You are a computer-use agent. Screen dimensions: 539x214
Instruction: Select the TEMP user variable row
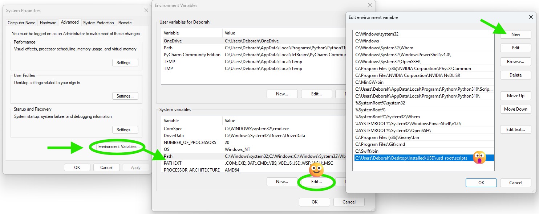pyautogui.click(x=169, y=62)
